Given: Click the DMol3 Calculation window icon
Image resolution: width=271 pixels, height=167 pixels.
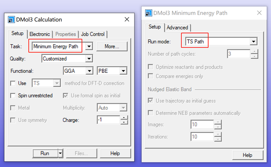Looking at the screenshot, I should coord(11,20).
